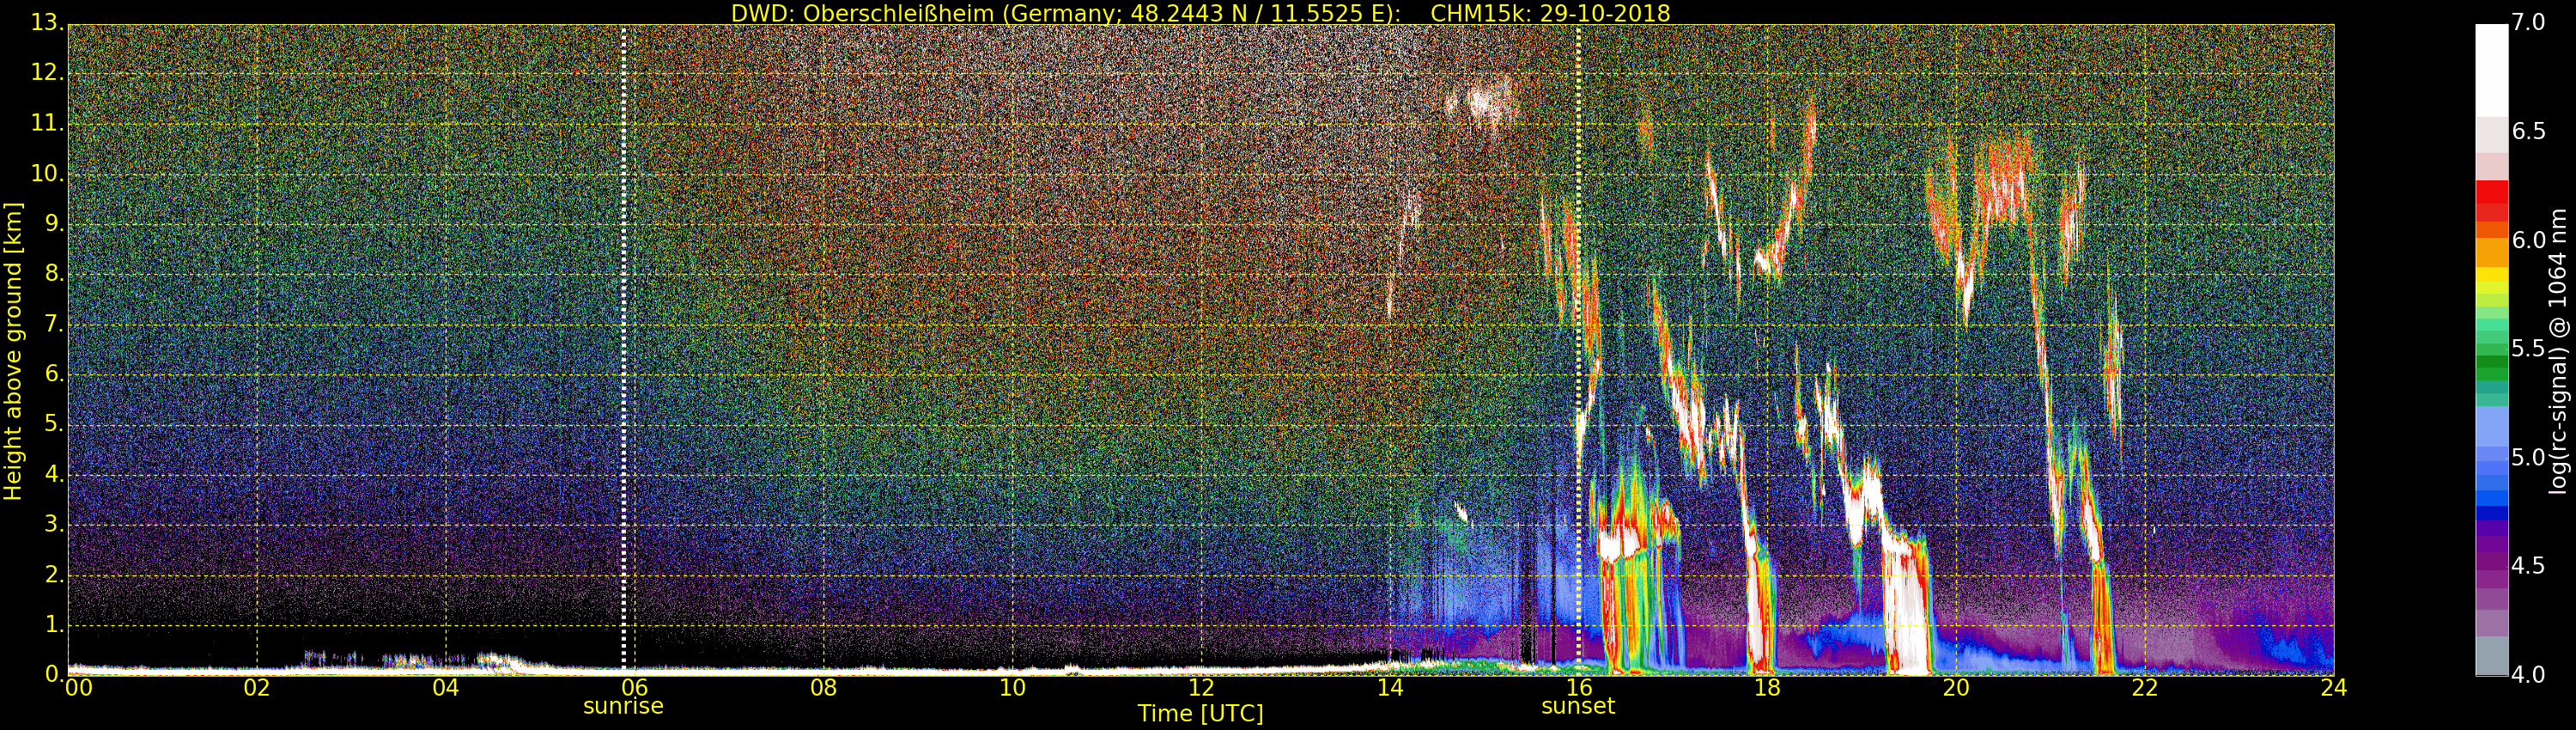Viewport: 2576px width, 730px height.
Task: Click the 'Time [UTC]' axis title
Action: [x=1200, y=714]
